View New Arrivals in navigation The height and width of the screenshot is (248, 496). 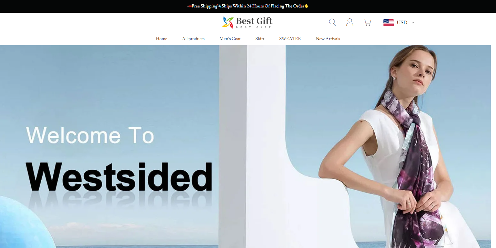click(328, 38)
